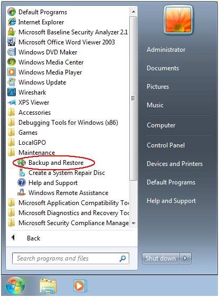Open Documents in the right pane
219x297 pixels.
pyautogui.click(x=163, y=68)
